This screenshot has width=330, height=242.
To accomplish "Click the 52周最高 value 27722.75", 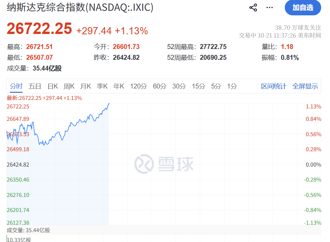I will pyautogui.click(x=213, y=47).
